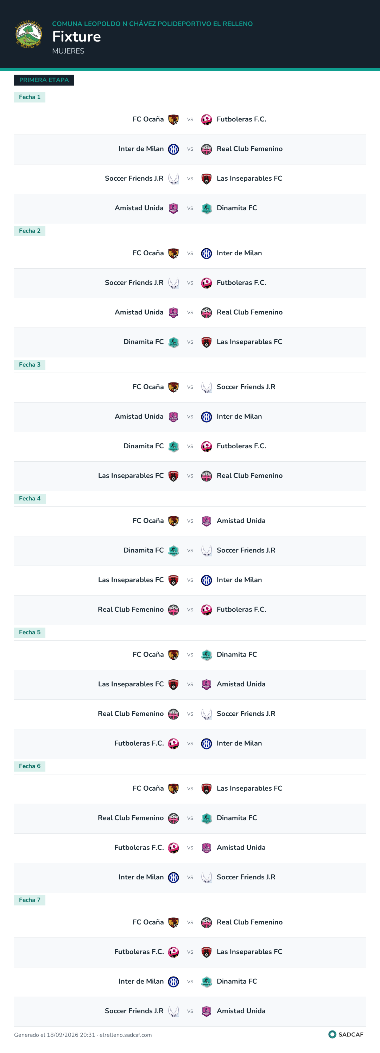
Task: Click Real Club Femenino badge in Fecha 1
Action: 206,149
